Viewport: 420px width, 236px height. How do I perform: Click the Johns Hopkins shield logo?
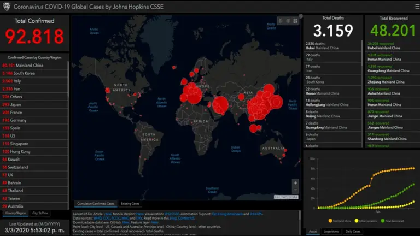pyautogui.click(x=7, y=7)
